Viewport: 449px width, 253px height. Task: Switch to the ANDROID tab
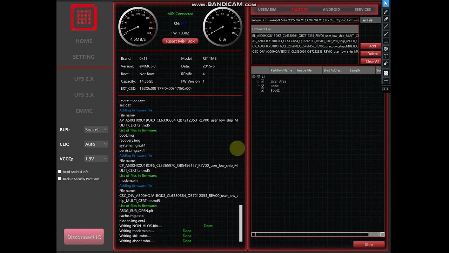(331, 9)
